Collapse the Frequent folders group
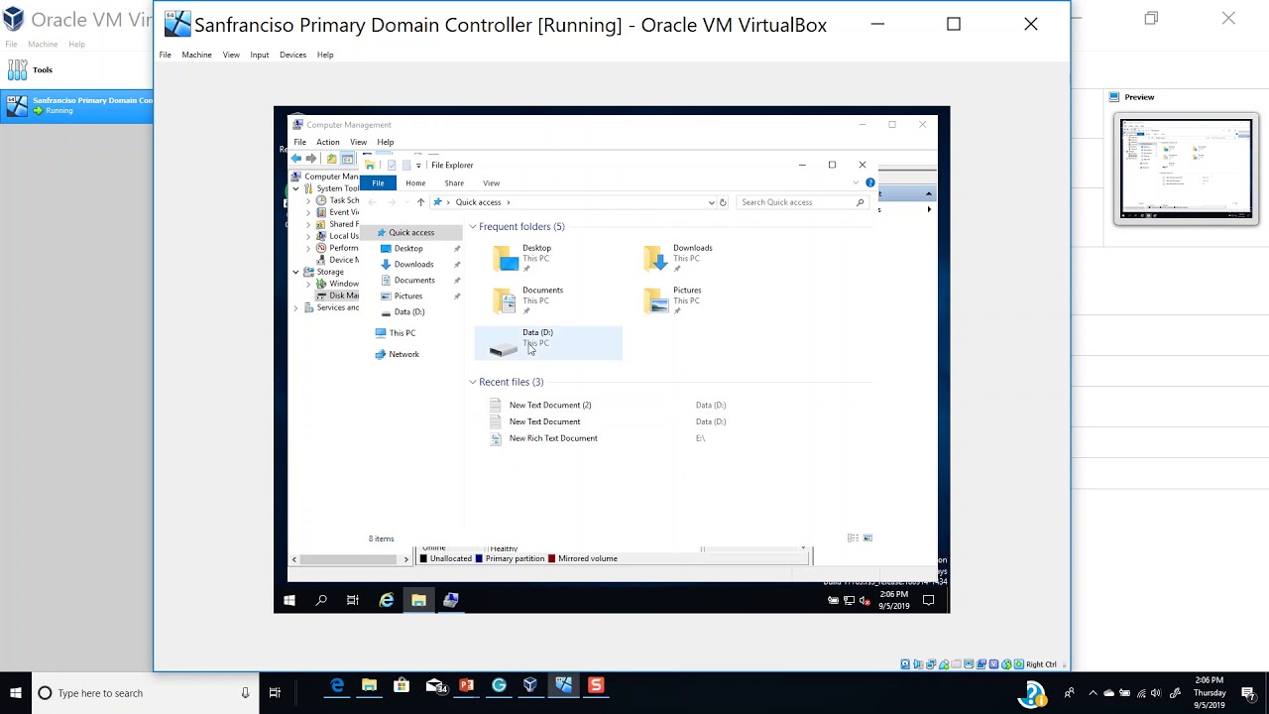Image resolution: width=1269 pixels, height=714 pixels. (x=473, y=227)
